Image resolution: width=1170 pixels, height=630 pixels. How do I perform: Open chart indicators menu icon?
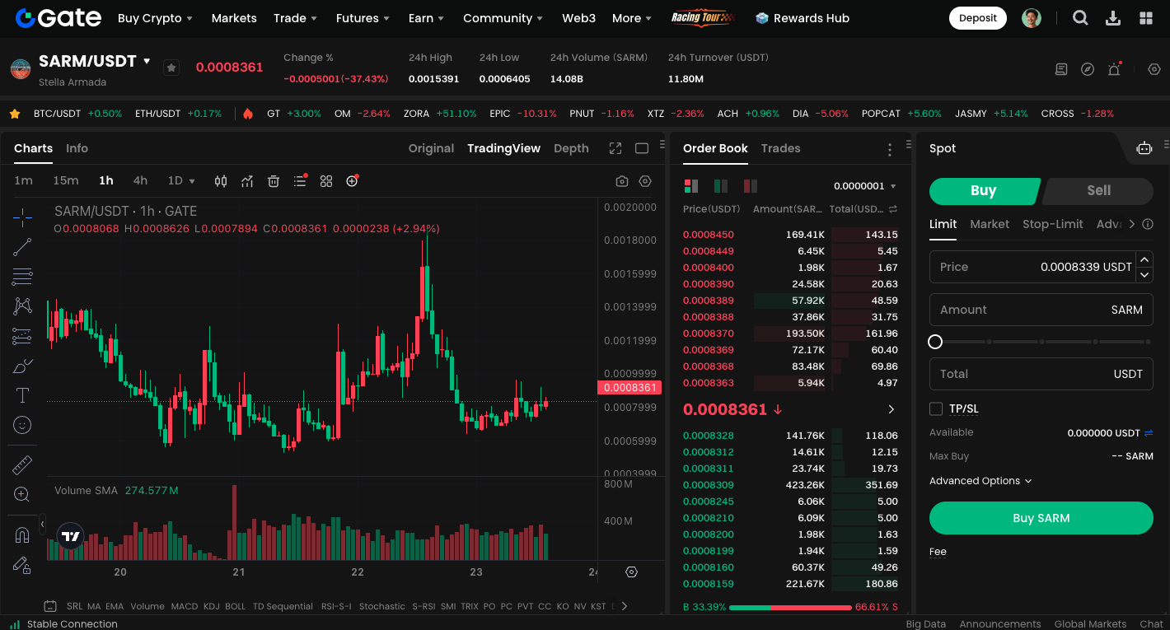[247, 181]
